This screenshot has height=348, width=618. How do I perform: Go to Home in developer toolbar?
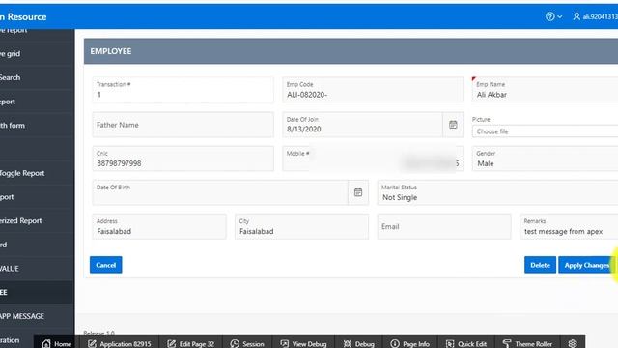coord(57,344)
